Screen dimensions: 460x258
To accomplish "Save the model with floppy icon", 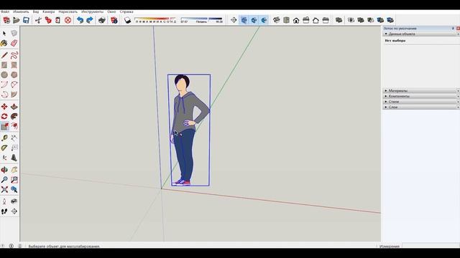I will click(26, 20).
